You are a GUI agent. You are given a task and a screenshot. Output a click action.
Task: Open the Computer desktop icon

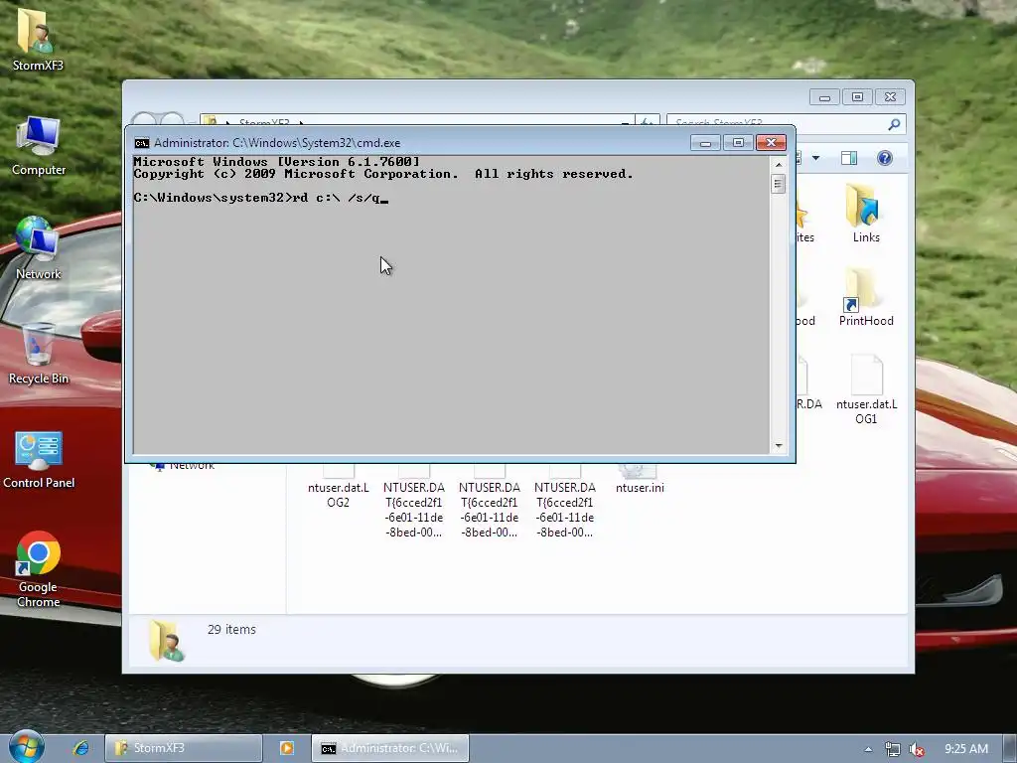[39, 146]
